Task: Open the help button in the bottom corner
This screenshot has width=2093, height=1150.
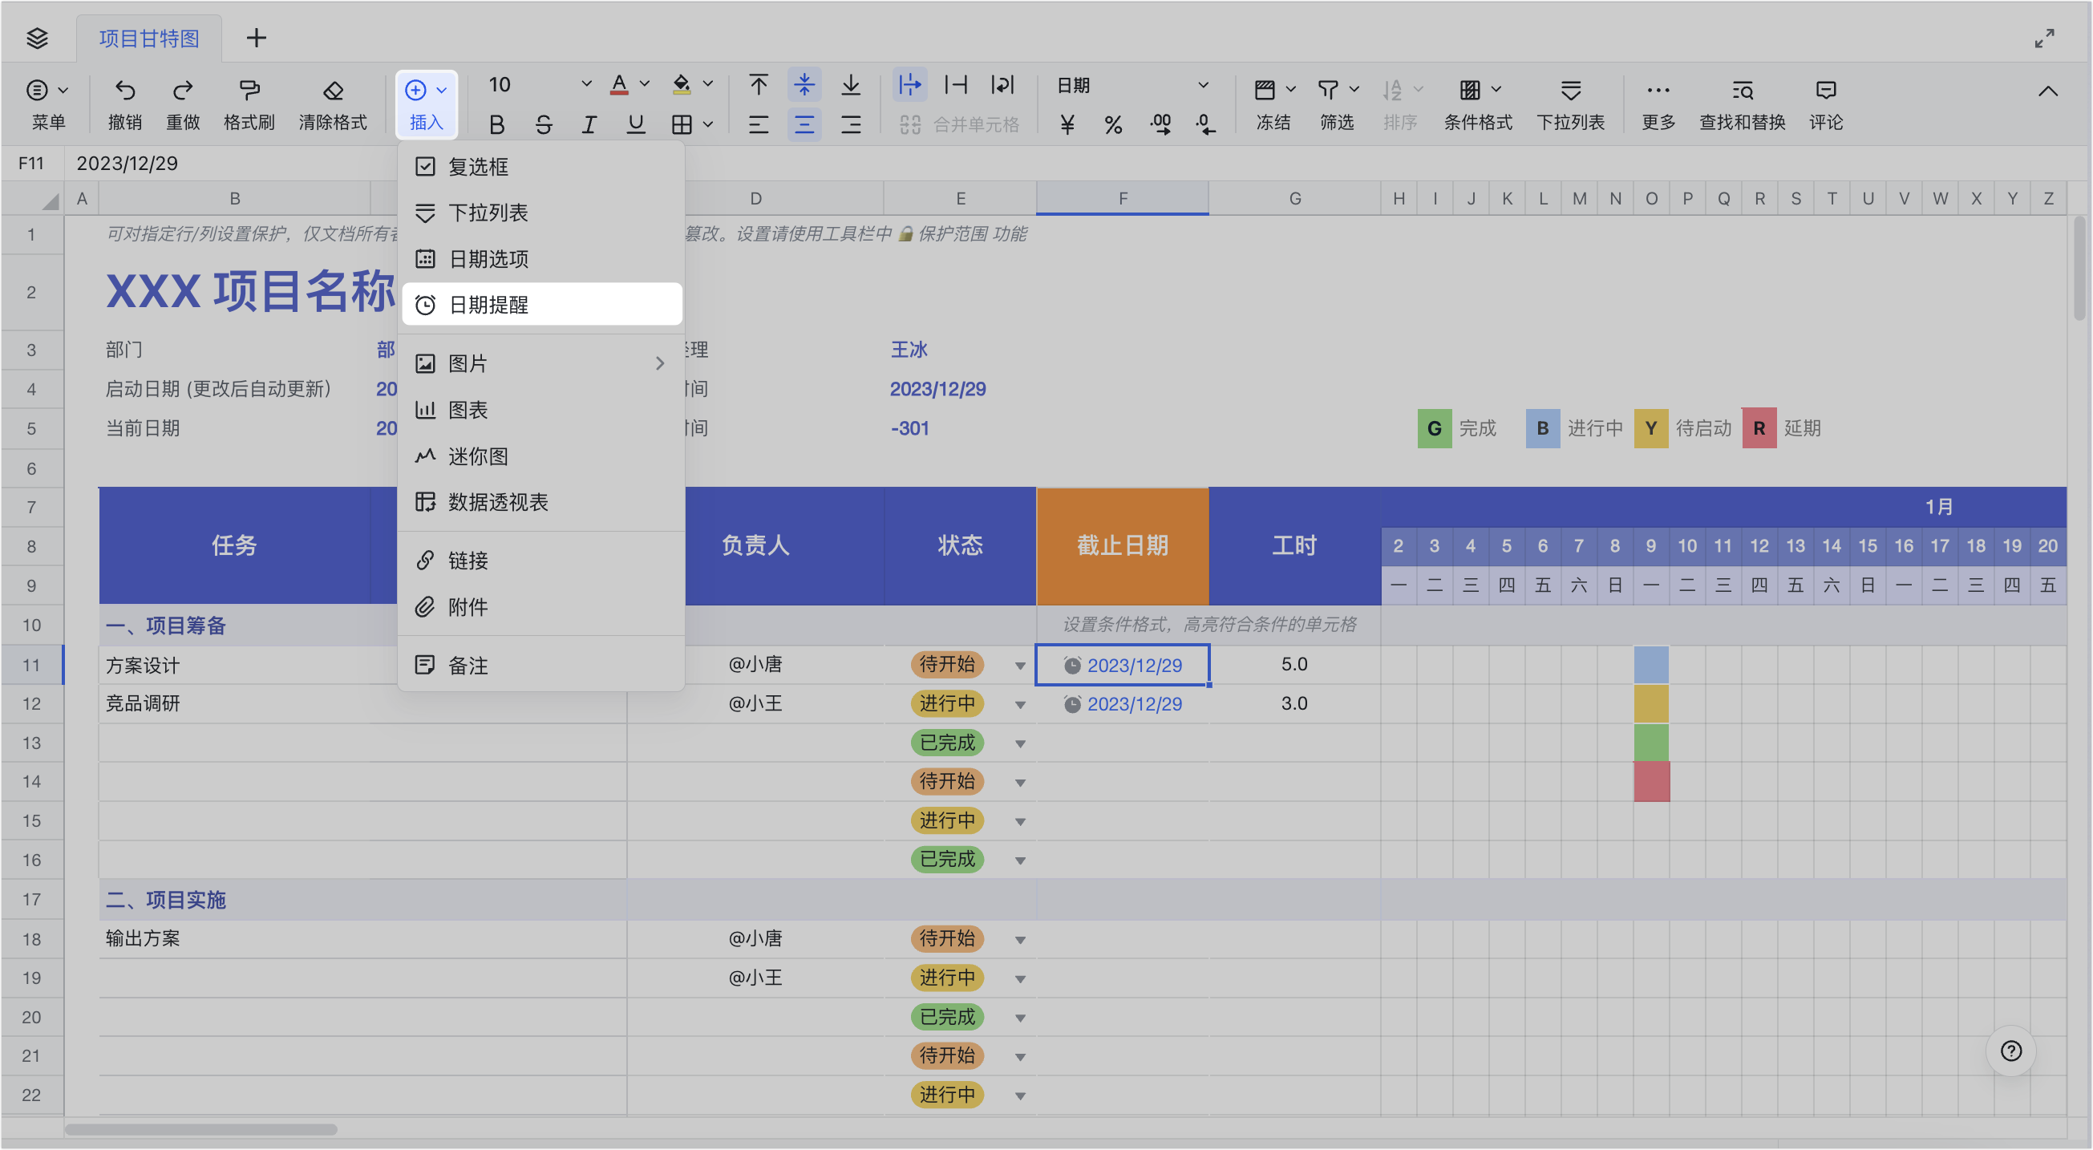Action: pos(2011,1050)
